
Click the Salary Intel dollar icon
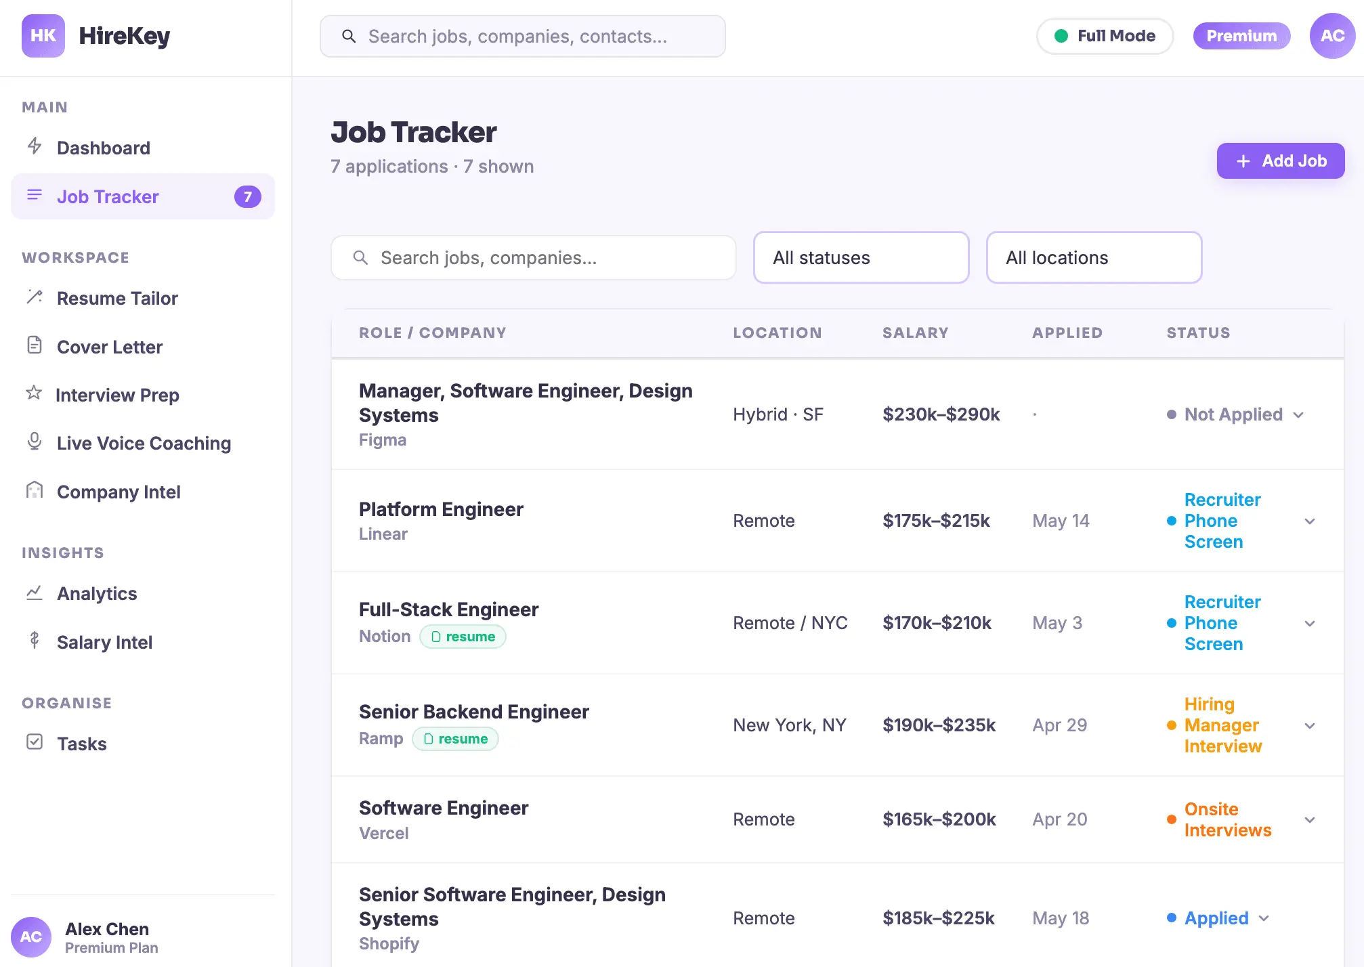click(x=35, y=641)
